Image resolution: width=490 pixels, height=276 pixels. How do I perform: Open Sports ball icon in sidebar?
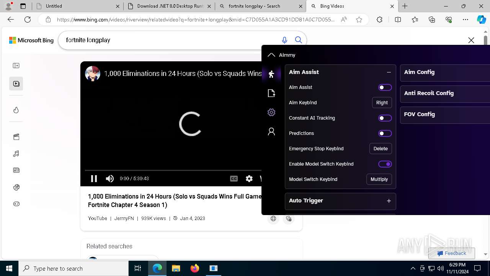click(x=16, y=187)
